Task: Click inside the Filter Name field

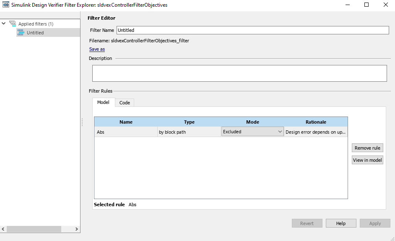Action: click(x=252, y=30)
